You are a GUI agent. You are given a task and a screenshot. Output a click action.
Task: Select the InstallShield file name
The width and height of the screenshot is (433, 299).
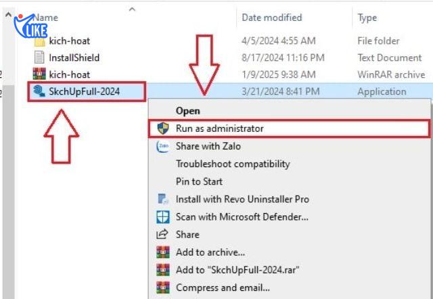pos(74,57)
